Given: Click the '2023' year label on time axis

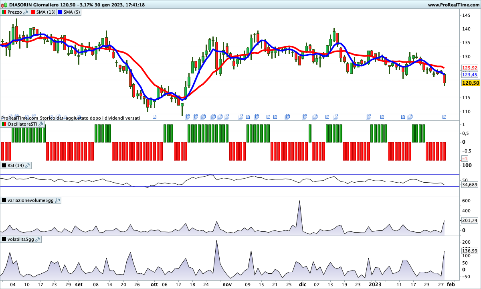Looking at the screenshot, I should click(375, 284).
